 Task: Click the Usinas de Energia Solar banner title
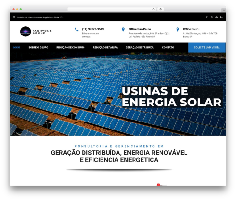171,96
